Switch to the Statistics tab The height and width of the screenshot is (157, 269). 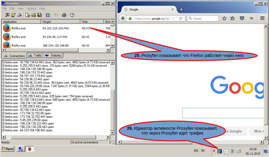pyautogui.click(x=53, y=55)
